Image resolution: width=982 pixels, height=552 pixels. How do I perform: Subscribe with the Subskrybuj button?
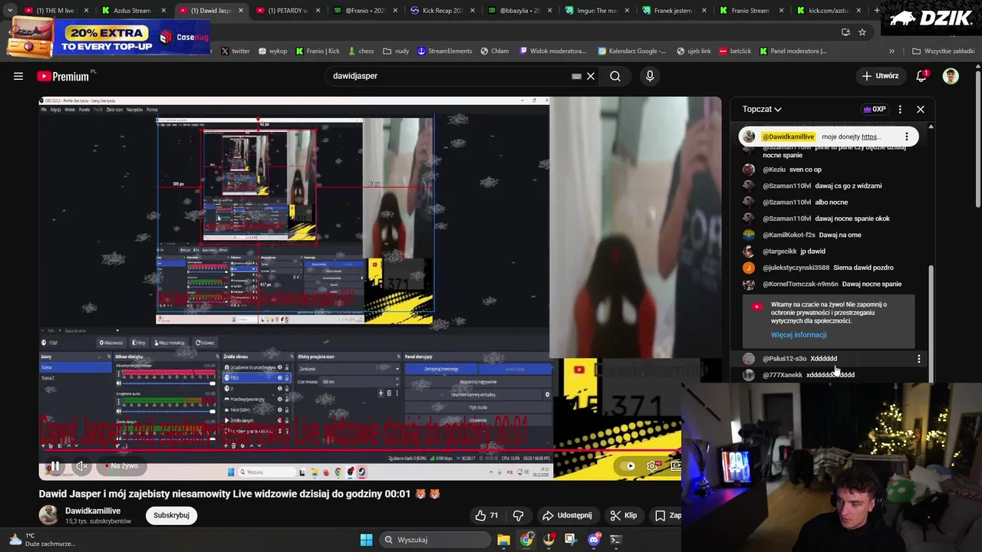[171, 515]
